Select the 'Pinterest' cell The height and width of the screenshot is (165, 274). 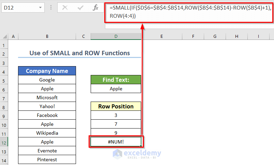pyautogui.click(x=47, y=160)
